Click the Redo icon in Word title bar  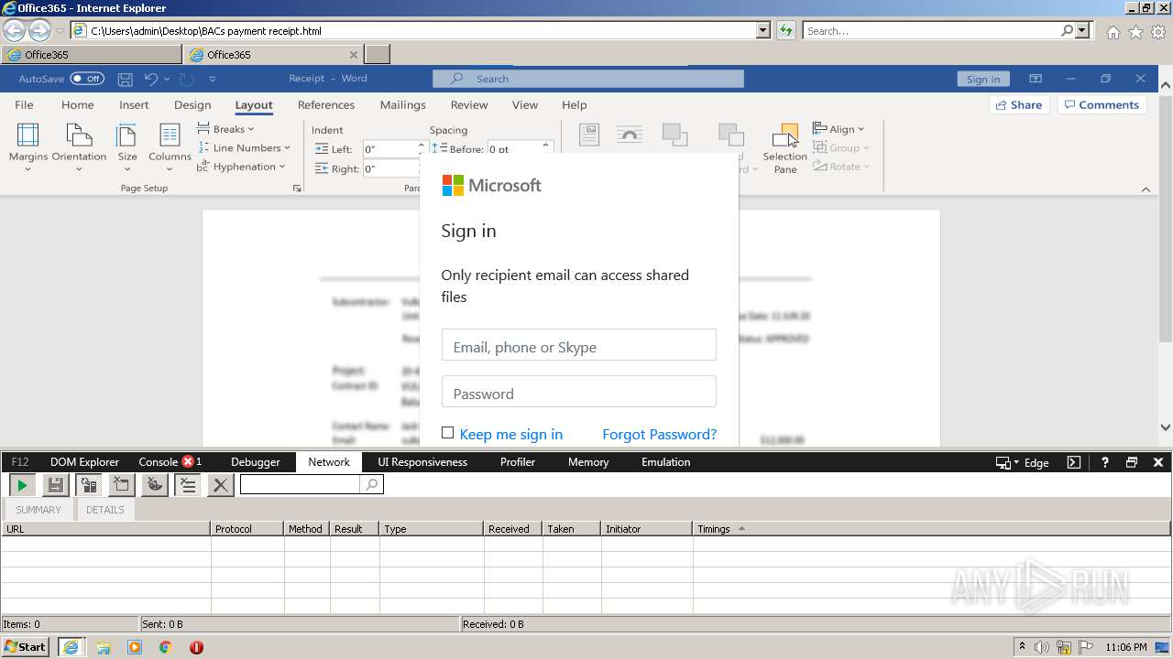coord(186,79)
